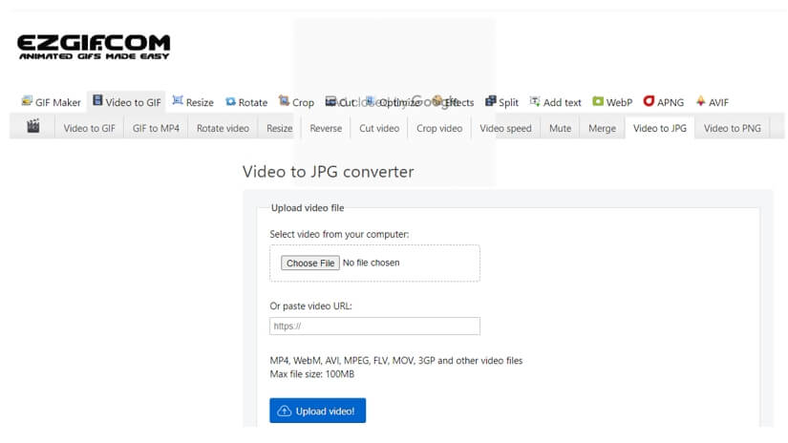The image size is (788, 443).
Task: Click the Resize arrows icon in the main menu
Action: (x=178, y=100)
